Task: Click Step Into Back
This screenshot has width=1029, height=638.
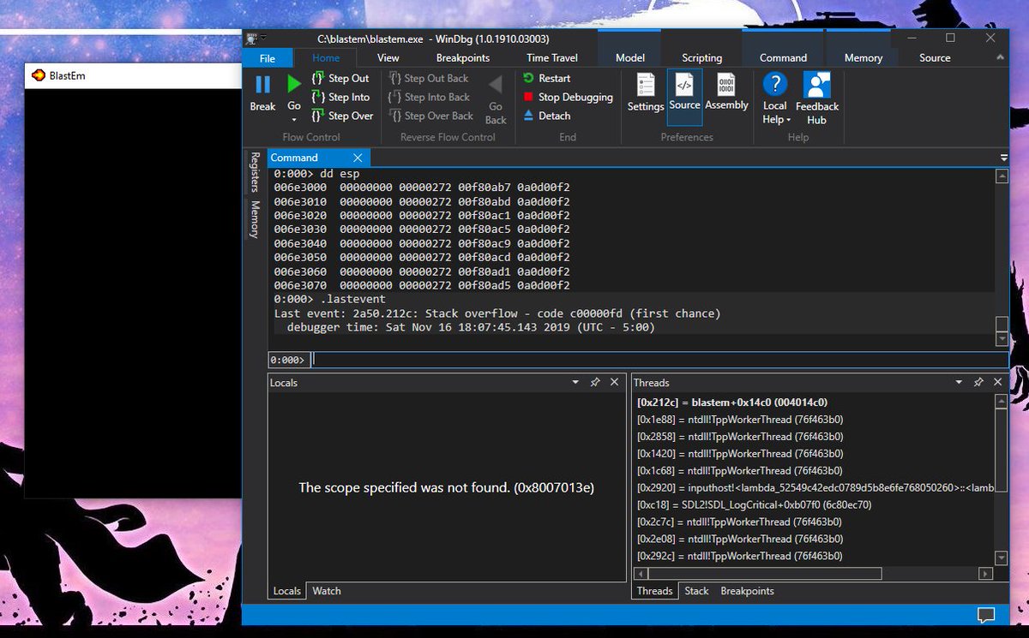Action: 430,97
